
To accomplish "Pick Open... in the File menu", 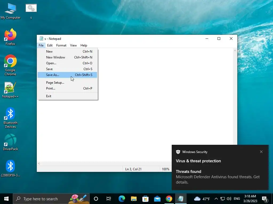I will (67, 63).
